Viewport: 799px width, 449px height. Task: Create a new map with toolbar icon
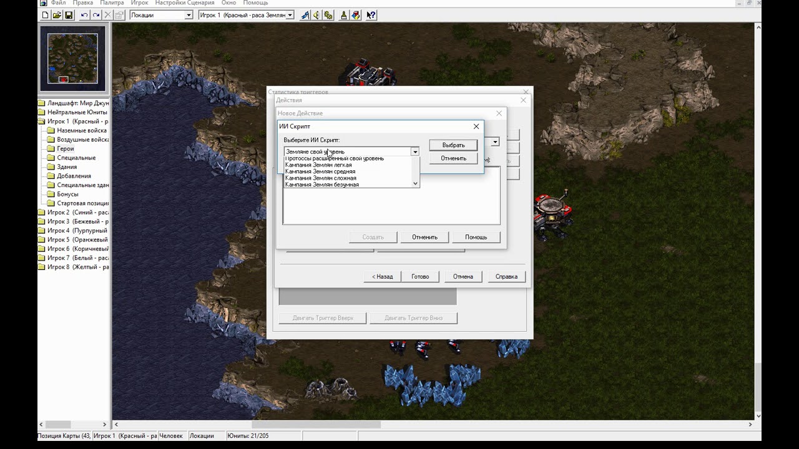tap(45, 15)
